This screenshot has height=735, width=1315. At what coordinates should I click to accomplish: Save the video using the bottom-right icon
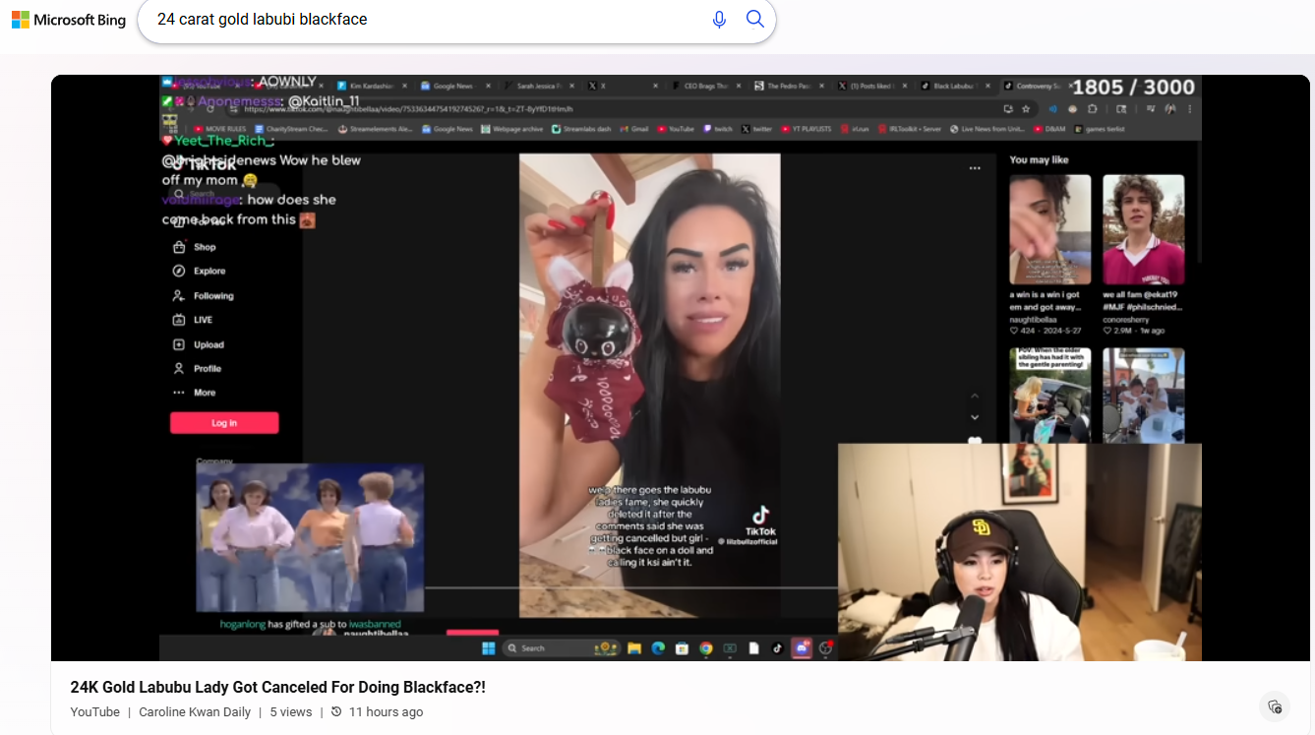pyautogui.click(x=1275, y=706)
